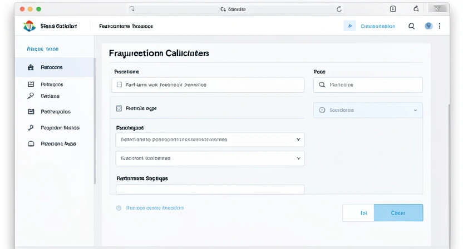Click the browser share icon
The width and height of the screenshot is (463, 249).
coord(416,8)
